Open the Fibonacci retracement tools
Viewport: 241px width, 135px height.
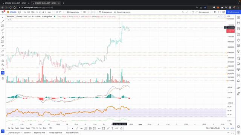point(3,25)
